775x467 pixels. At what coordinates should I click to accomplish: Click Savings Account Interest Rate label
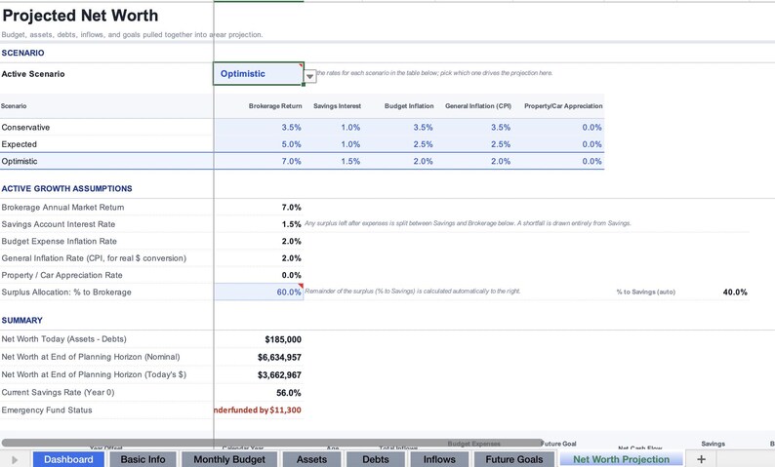(x=59, y=224)
